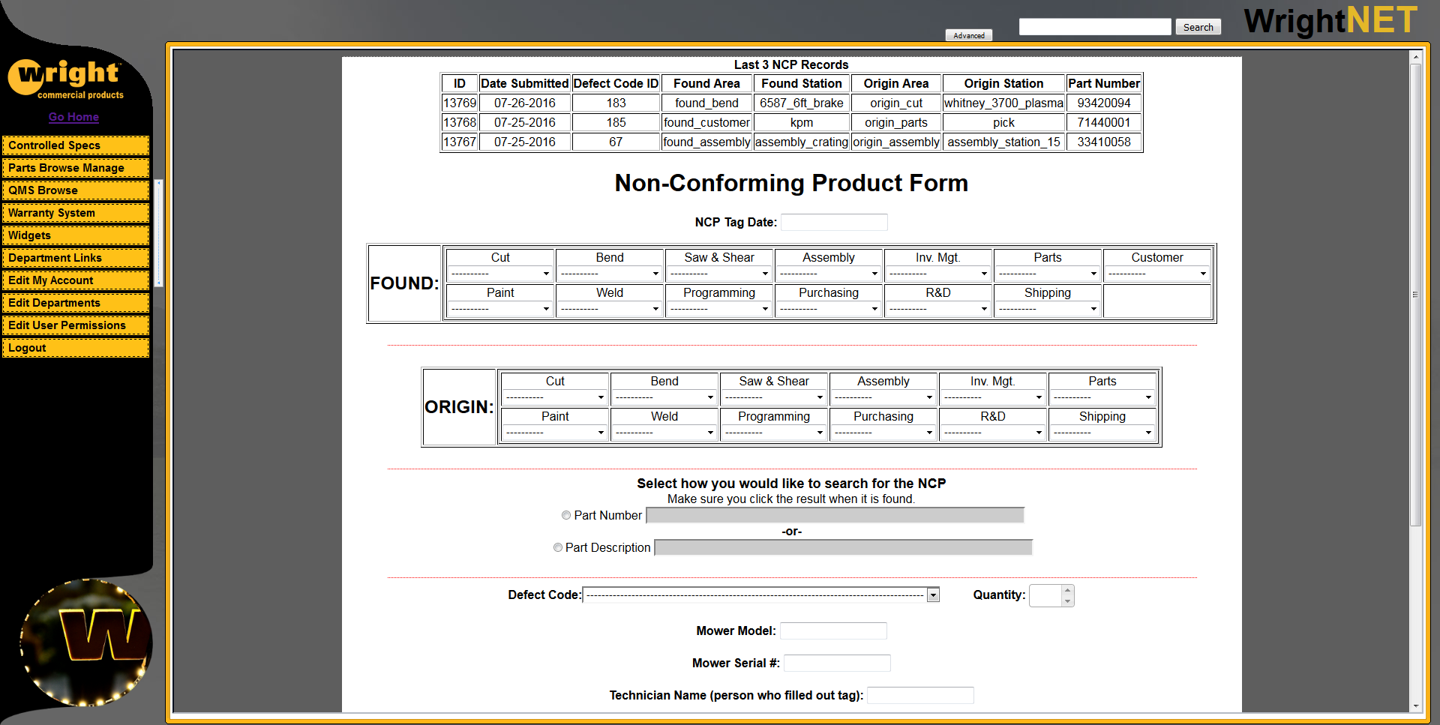Follow the Go Home link
The height and width of the screenshot is (725, 1440).
73,117
